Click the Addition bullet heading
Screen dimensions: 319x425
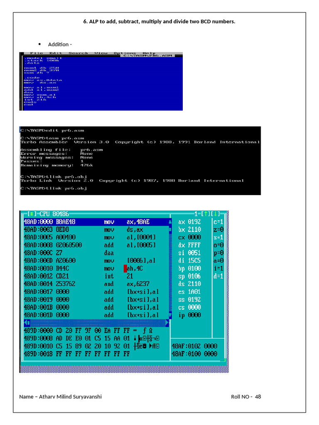tap(60, 44)
